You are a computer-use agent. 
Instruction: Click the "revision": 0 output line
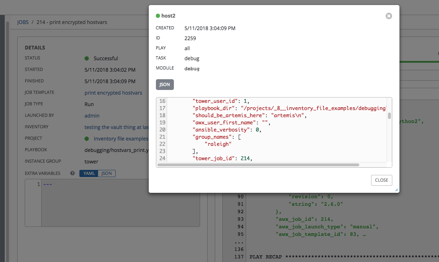coord(311,196)
